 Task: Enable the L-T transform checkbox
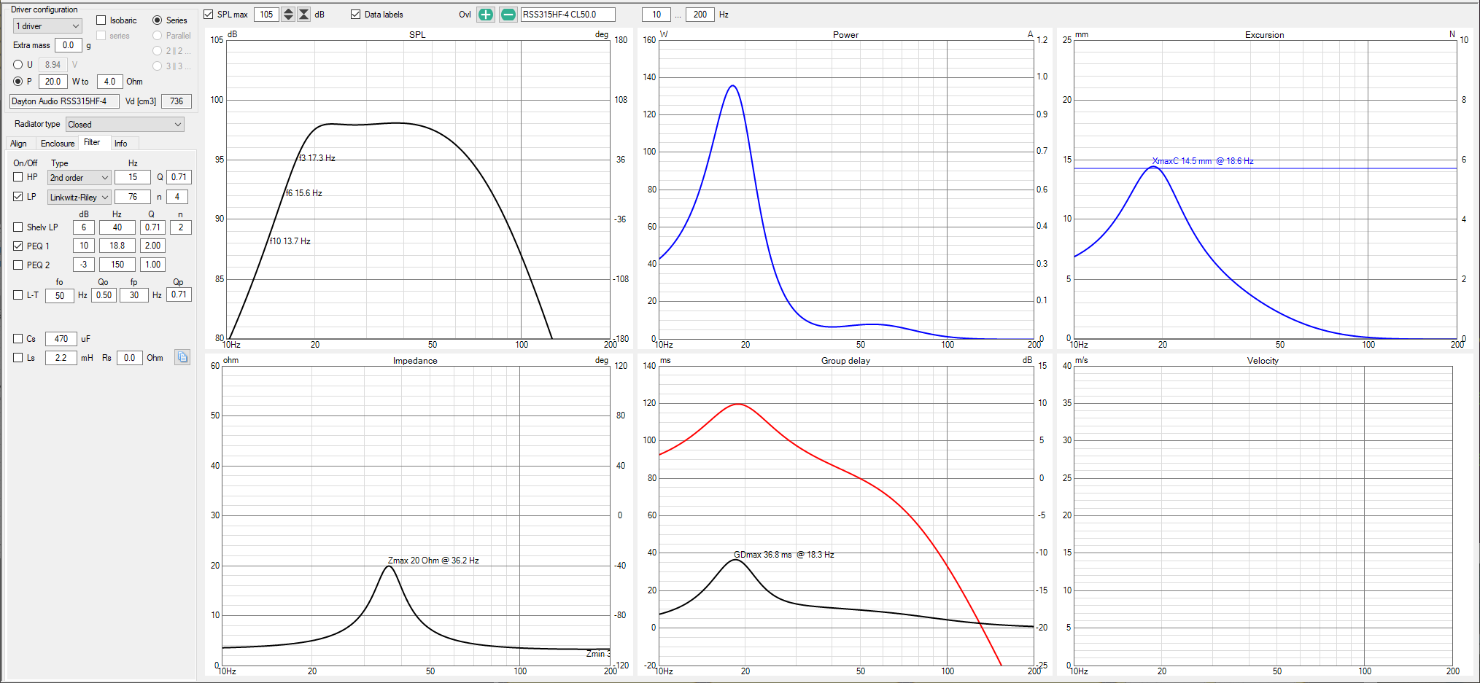pos(18,295)
